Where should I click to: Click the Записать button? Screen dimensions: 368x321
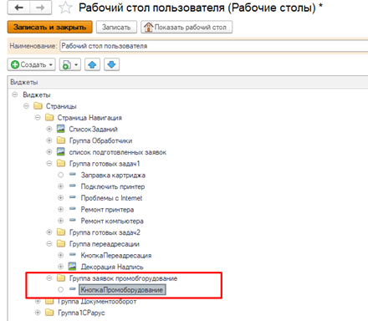coord(116,27)
